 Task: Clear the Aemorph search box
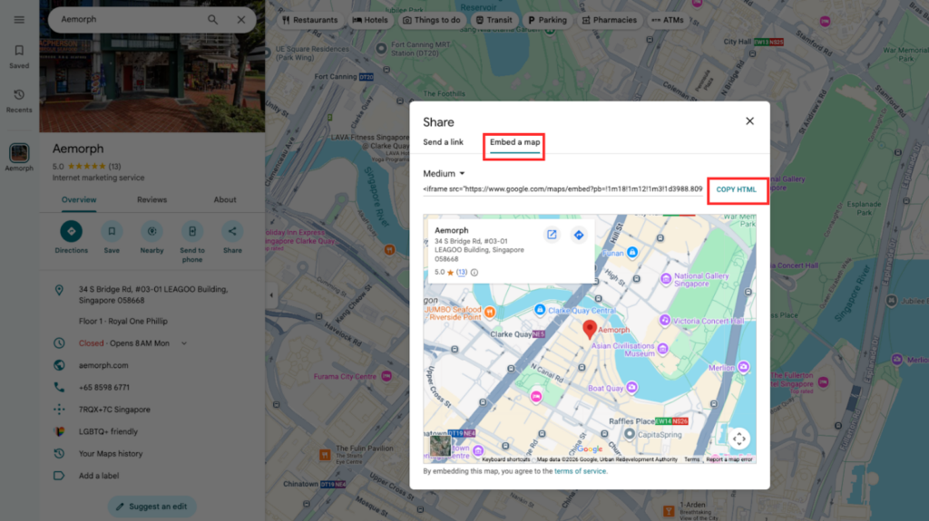241,20
